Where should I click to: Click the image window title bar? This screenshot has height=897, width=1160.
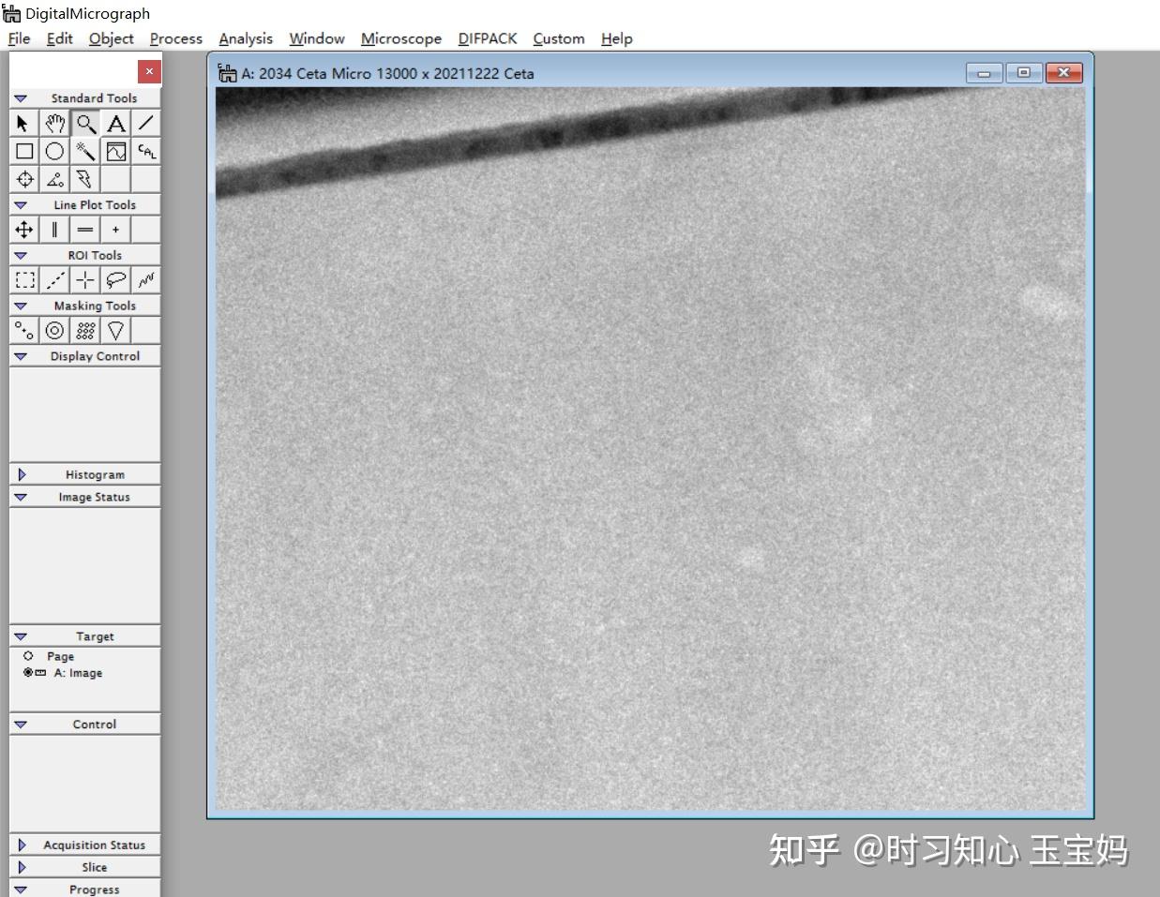(563, 72)
